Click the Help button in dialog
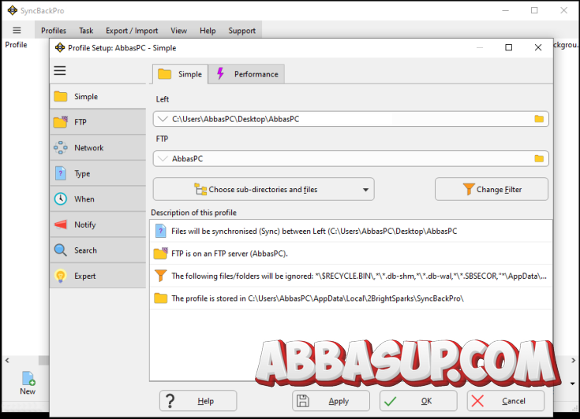580x419 pixels. 198,401
